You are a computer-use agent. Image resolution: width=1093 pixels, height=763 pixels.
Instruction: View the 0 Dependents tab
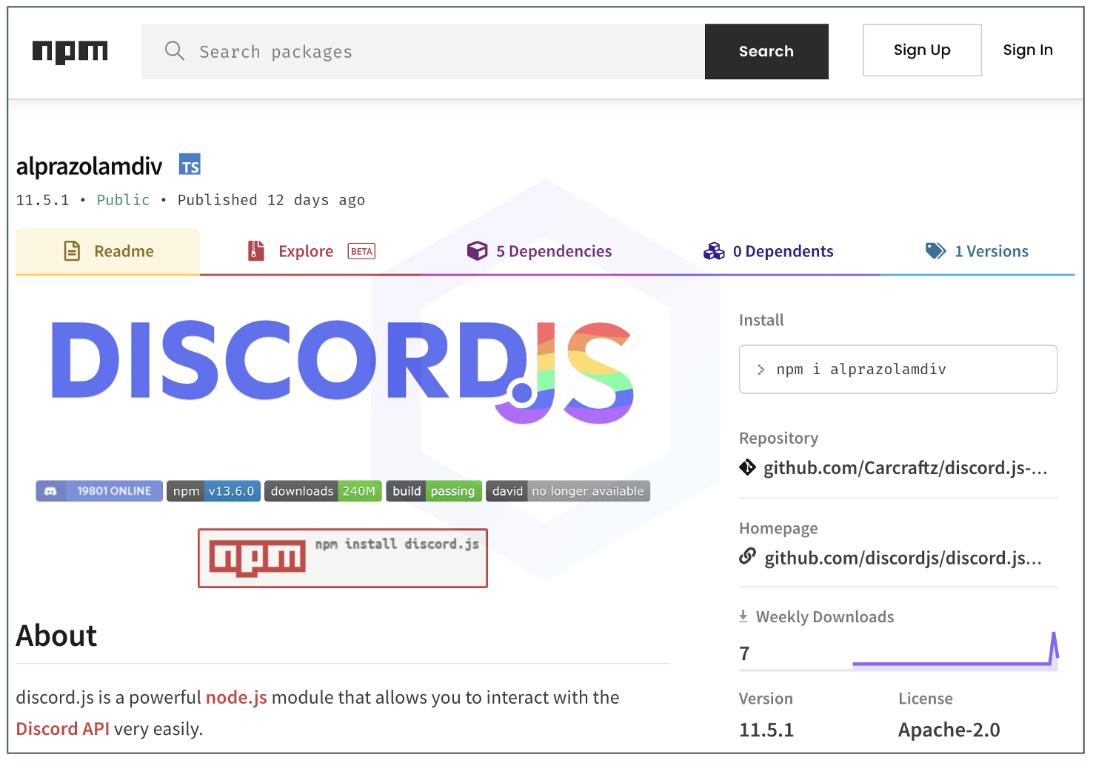768,252
